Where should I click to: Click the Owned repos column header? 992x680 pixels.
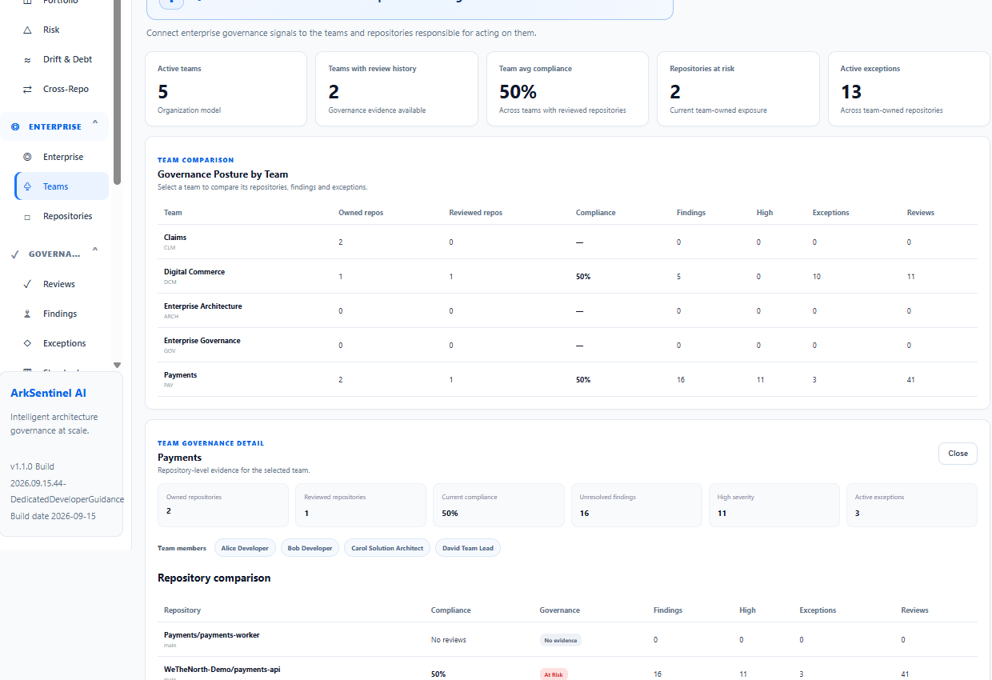(359, 213)
